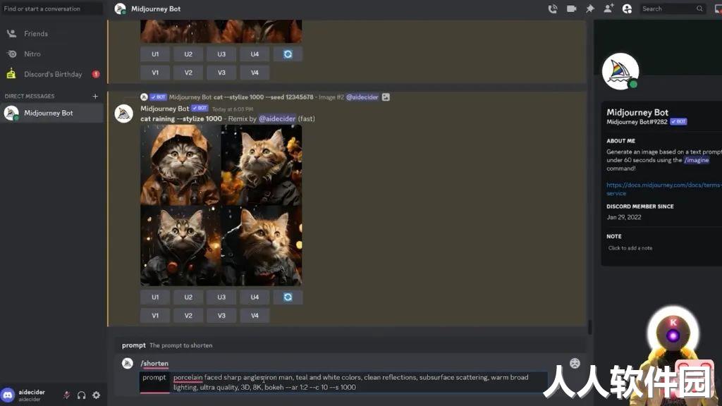Open pinned messages
Image resolution: width=722 pixels, height=406 pixels.
click(x=590, y=8)
